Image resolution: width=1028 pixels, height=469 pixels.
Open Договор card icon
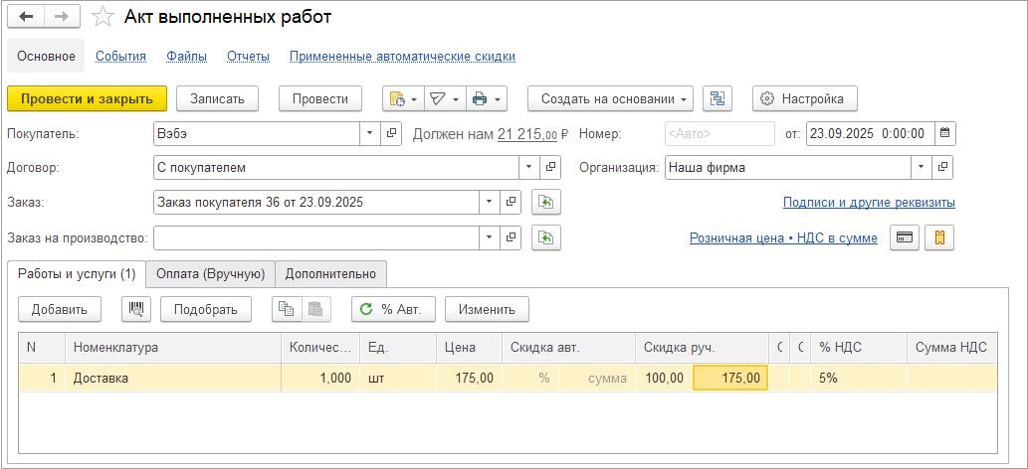pyautogui.click(x=550, y=167)
